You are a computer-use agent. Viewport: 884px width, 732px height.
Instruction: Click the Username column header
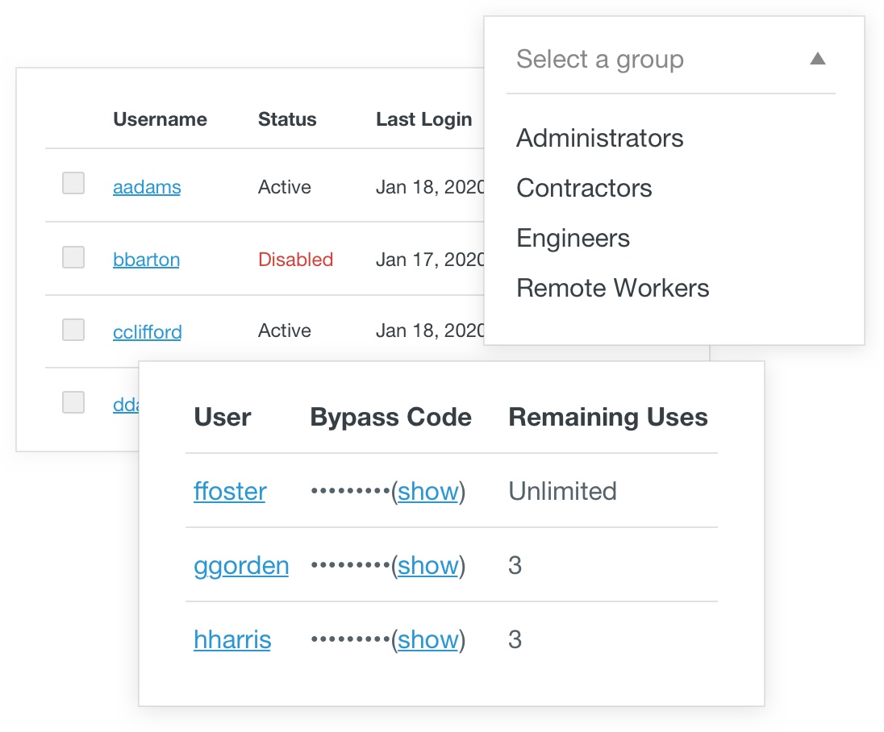tap(160, 119)
